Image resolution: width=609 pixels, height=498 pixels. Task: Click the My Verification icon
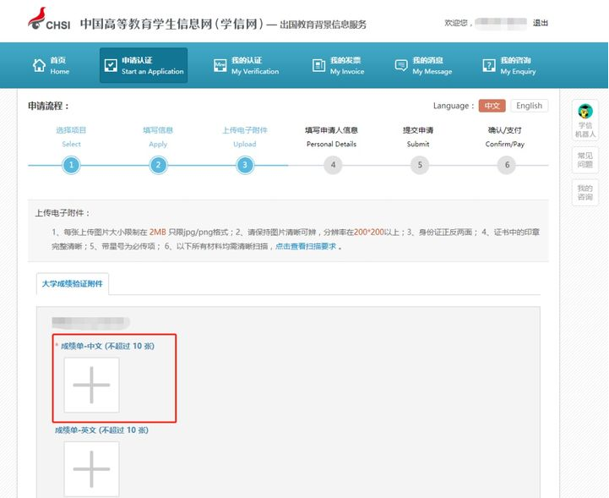[220, 65]
